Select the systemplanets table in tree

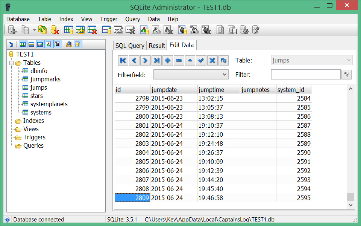click(49, 104)
